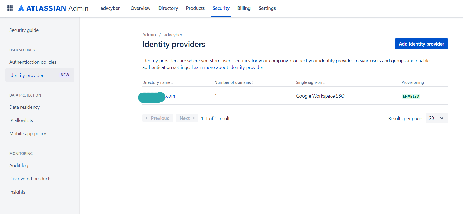Open IP allowlists in sidebar

(21, 120)
